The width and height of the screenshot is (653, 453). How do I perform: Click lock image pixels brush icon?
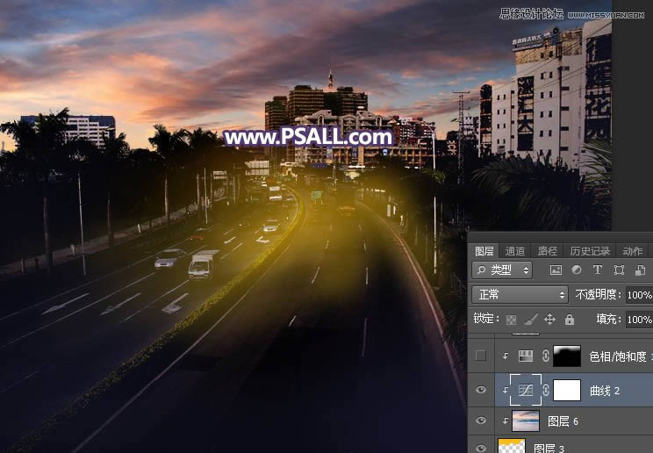coord(529,320)
